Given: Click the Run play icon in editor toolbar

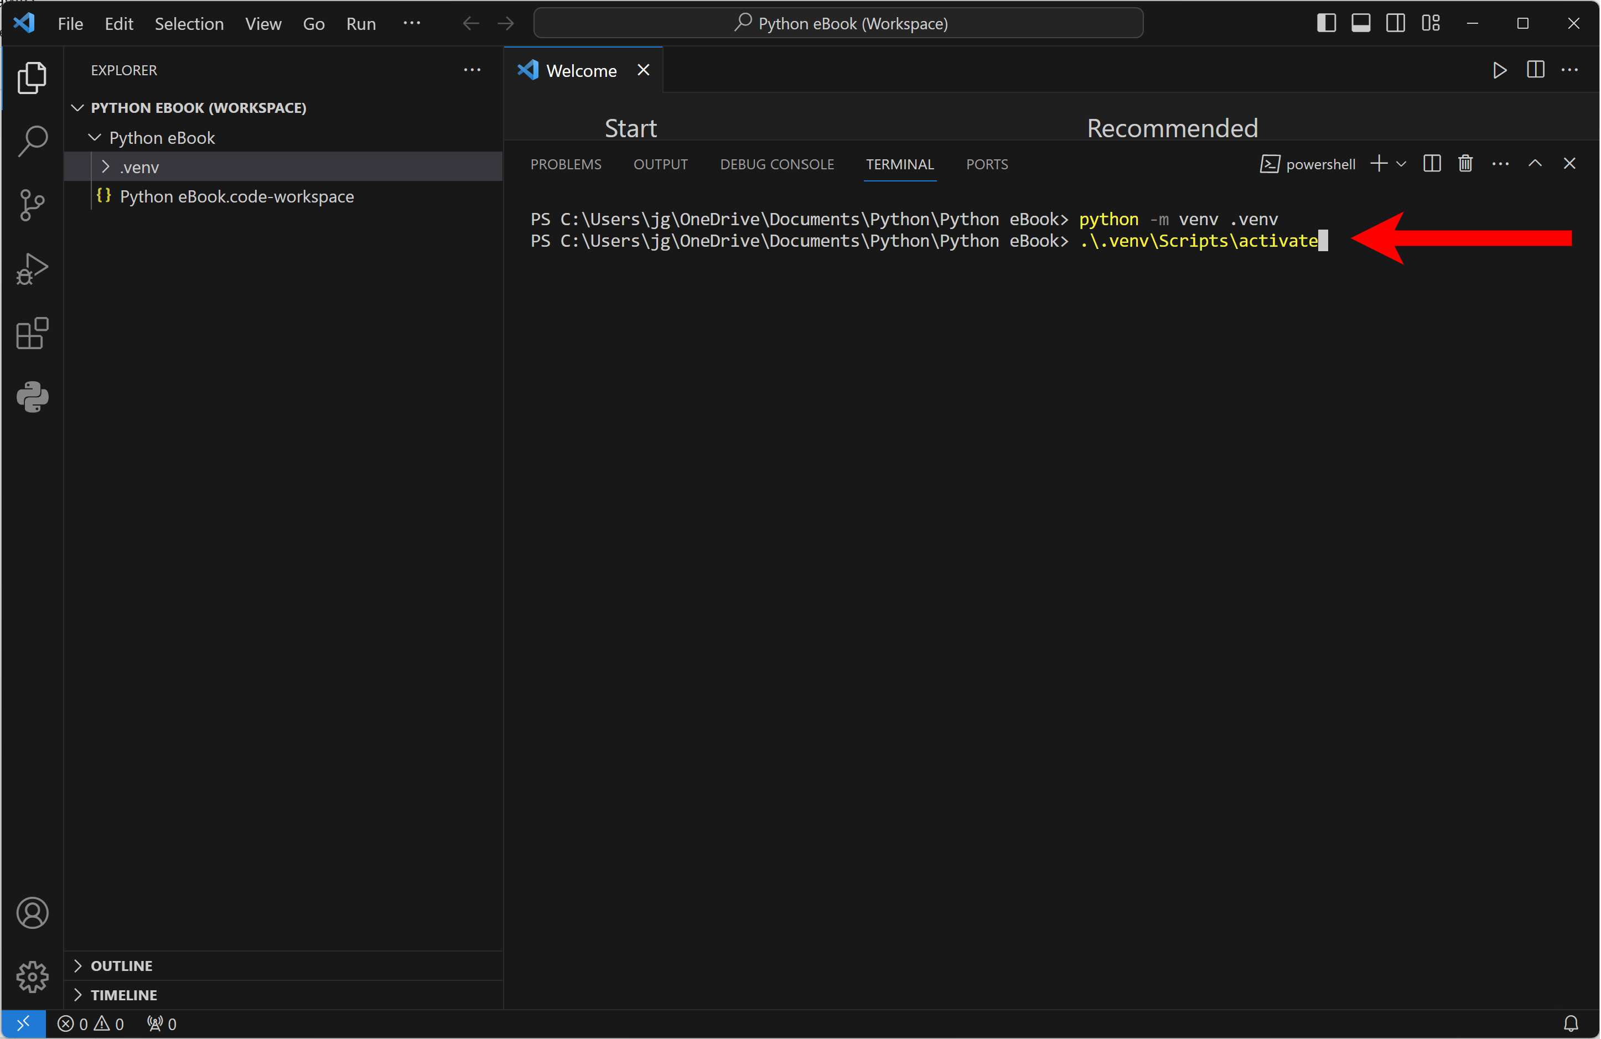Looking at the screenshot, I should pyautogui.click(x=1499, y=70).
